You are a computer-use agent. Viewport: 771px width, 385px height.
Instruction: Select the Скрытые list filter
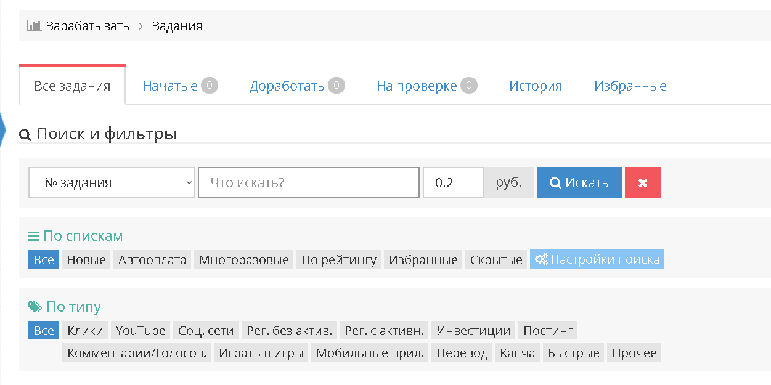496,260
